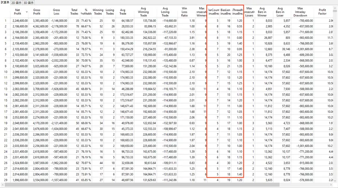Select the Net Profit cell 2,083,000.00
338x188 pixels.
(x=19, y=89)
